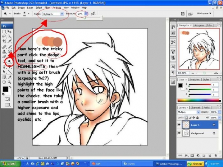Select the Magic Wand tool

(9, 36)
